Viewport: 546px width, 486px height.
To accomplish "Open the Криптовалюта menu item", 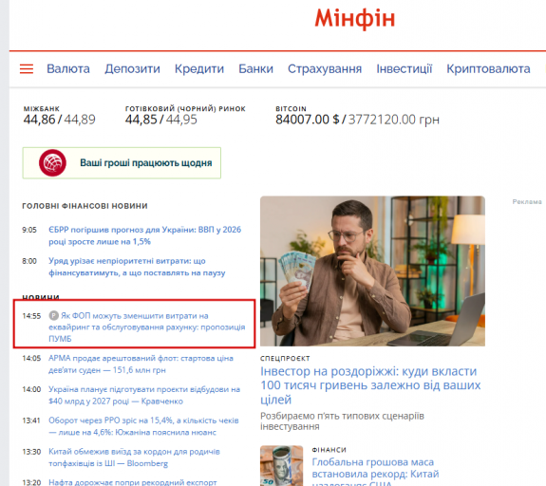I will coord(488,69).
